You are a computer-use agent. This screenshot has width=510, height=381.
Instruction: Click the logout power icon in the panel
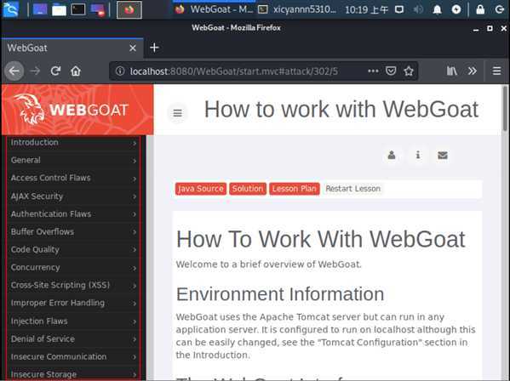tap(499, 9)
